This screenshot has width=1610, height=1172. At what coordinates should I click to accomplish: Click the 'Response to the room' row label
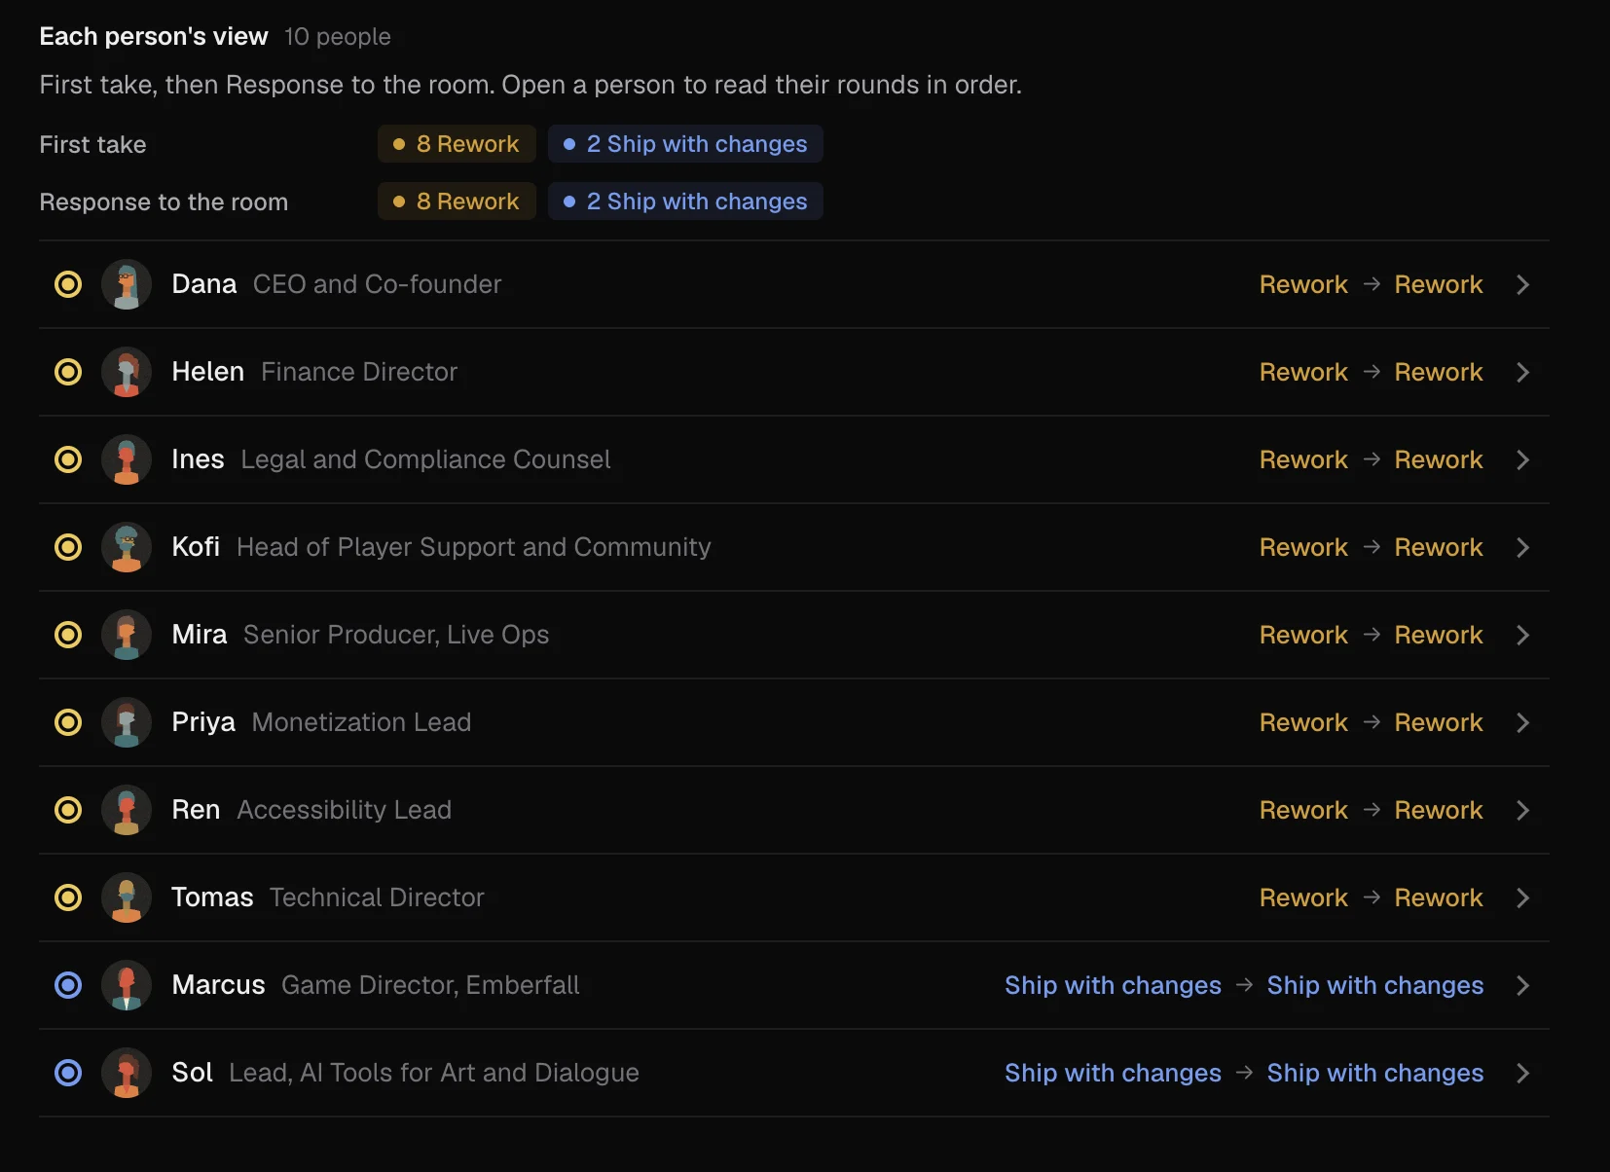pos(164,201)
